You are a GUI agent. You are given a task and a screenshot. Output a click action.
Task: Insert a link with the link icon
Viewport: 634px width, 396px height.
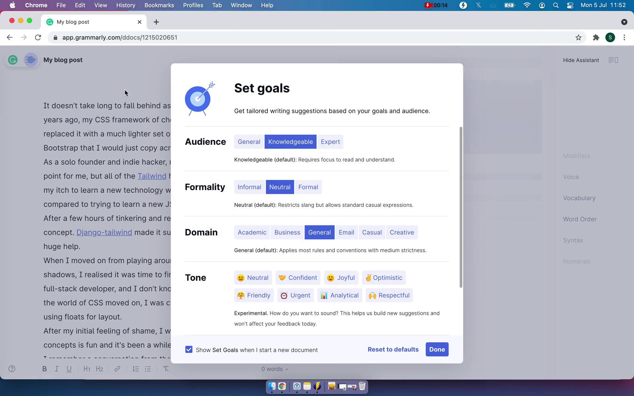coord(117,369)
